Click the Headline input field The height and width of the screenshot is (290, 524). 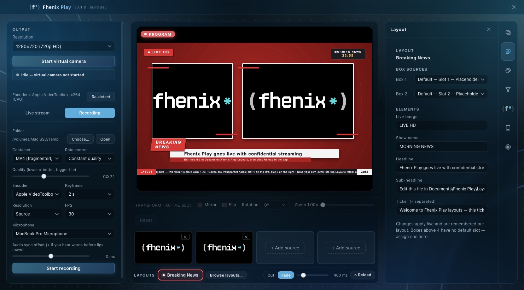point(442,168)
